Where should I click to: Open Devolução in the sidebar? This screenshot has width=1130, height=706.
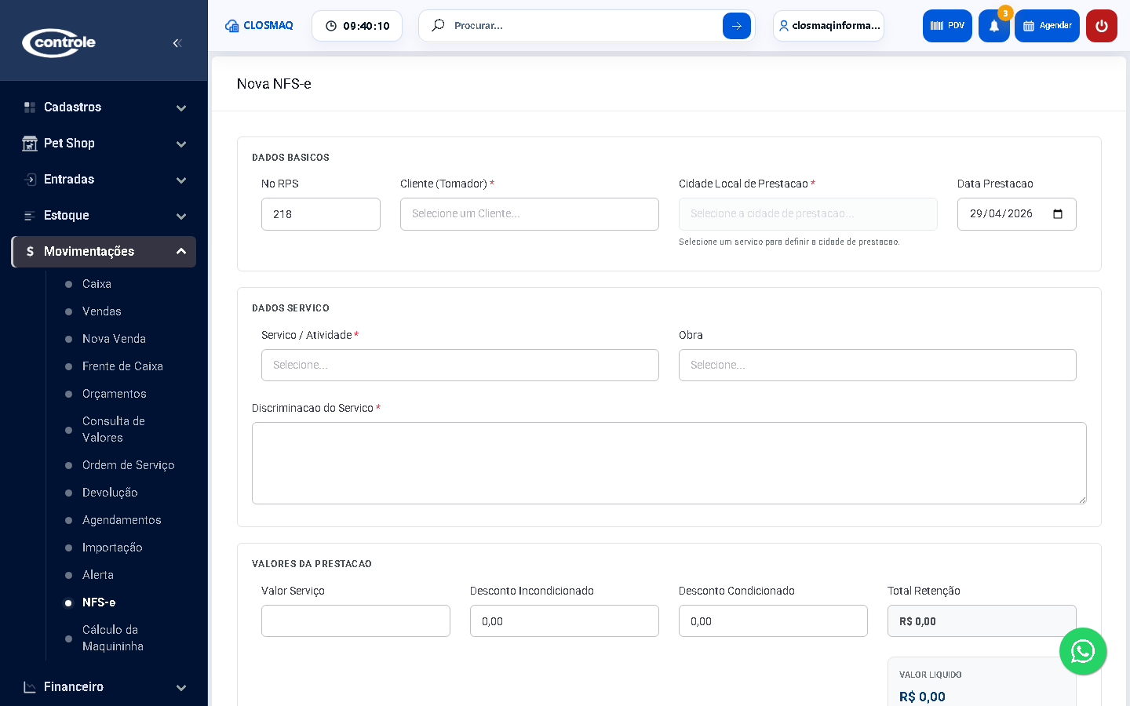[110, 493]
